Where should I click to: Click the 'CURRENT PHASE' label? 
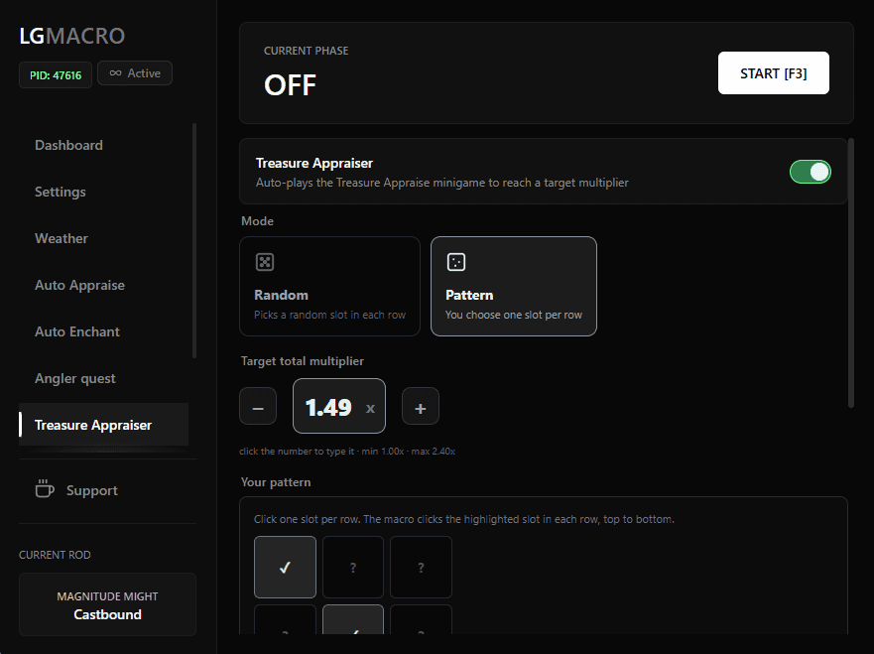point(306,51)
